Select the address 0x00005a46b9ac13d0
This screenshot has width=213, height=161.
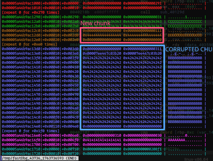coord(21,49)
